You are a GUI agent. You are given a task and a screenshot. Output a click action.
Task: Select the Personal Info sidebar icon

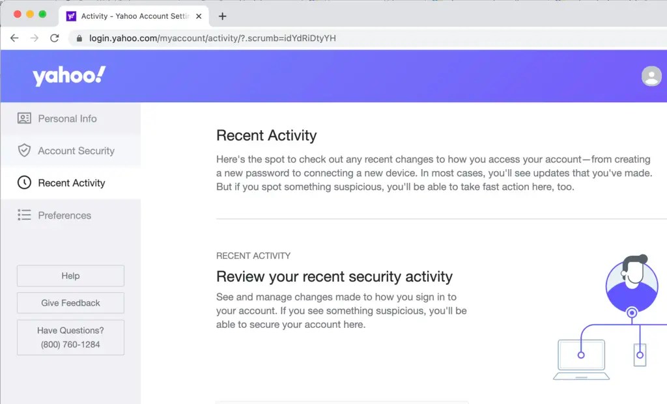(x=24, y=118)
